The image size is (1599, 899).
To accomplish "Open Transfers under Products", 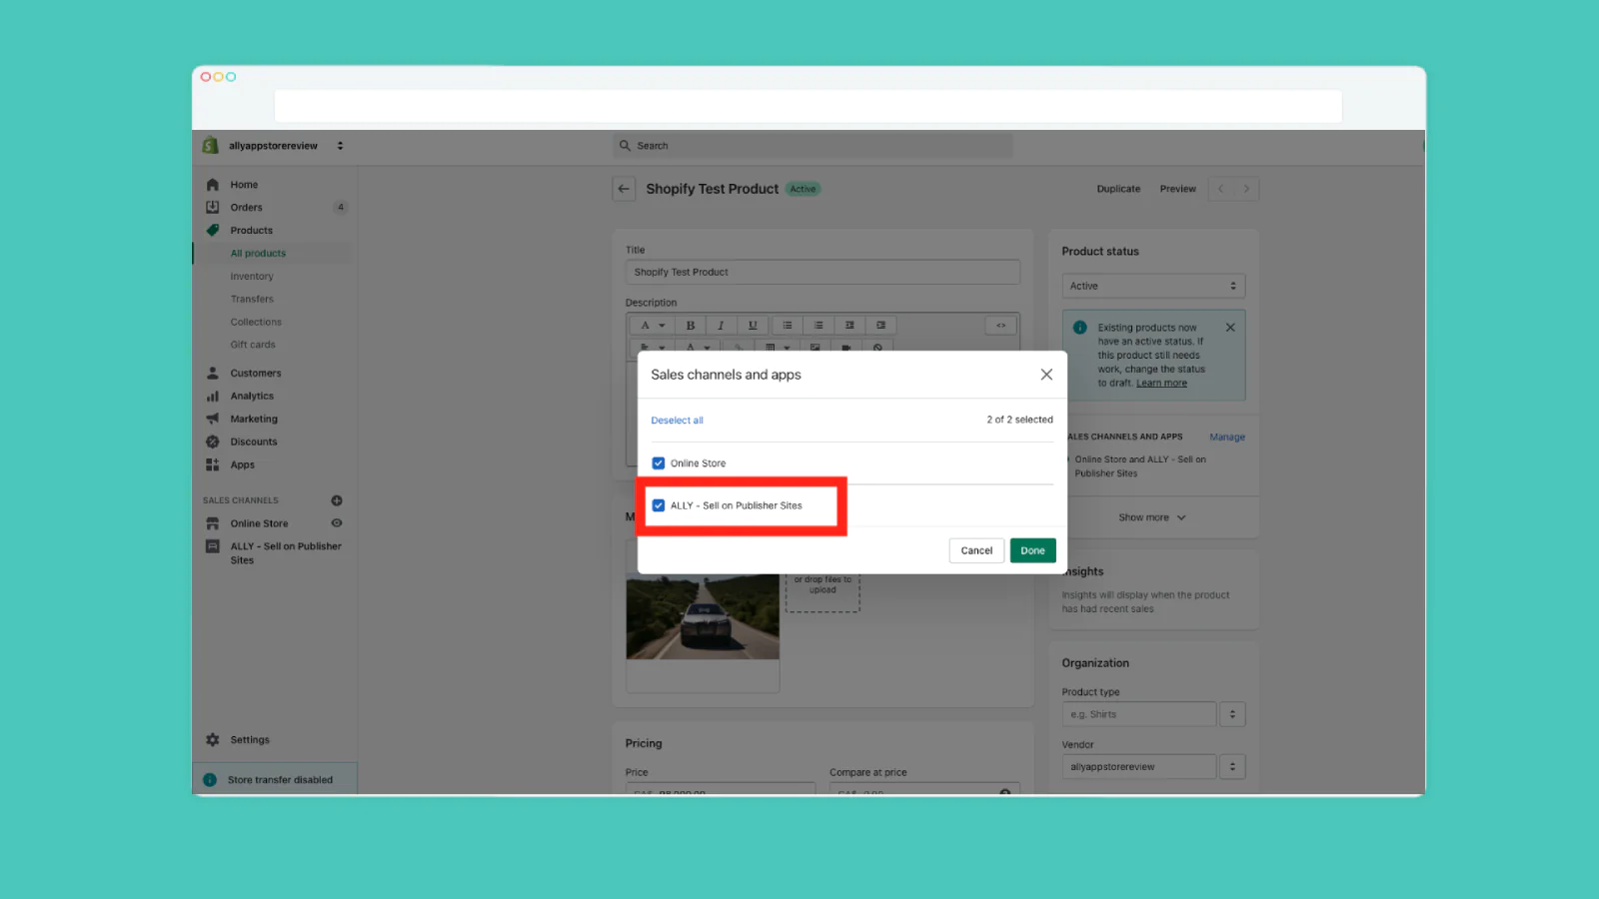I will coord(252,300).
